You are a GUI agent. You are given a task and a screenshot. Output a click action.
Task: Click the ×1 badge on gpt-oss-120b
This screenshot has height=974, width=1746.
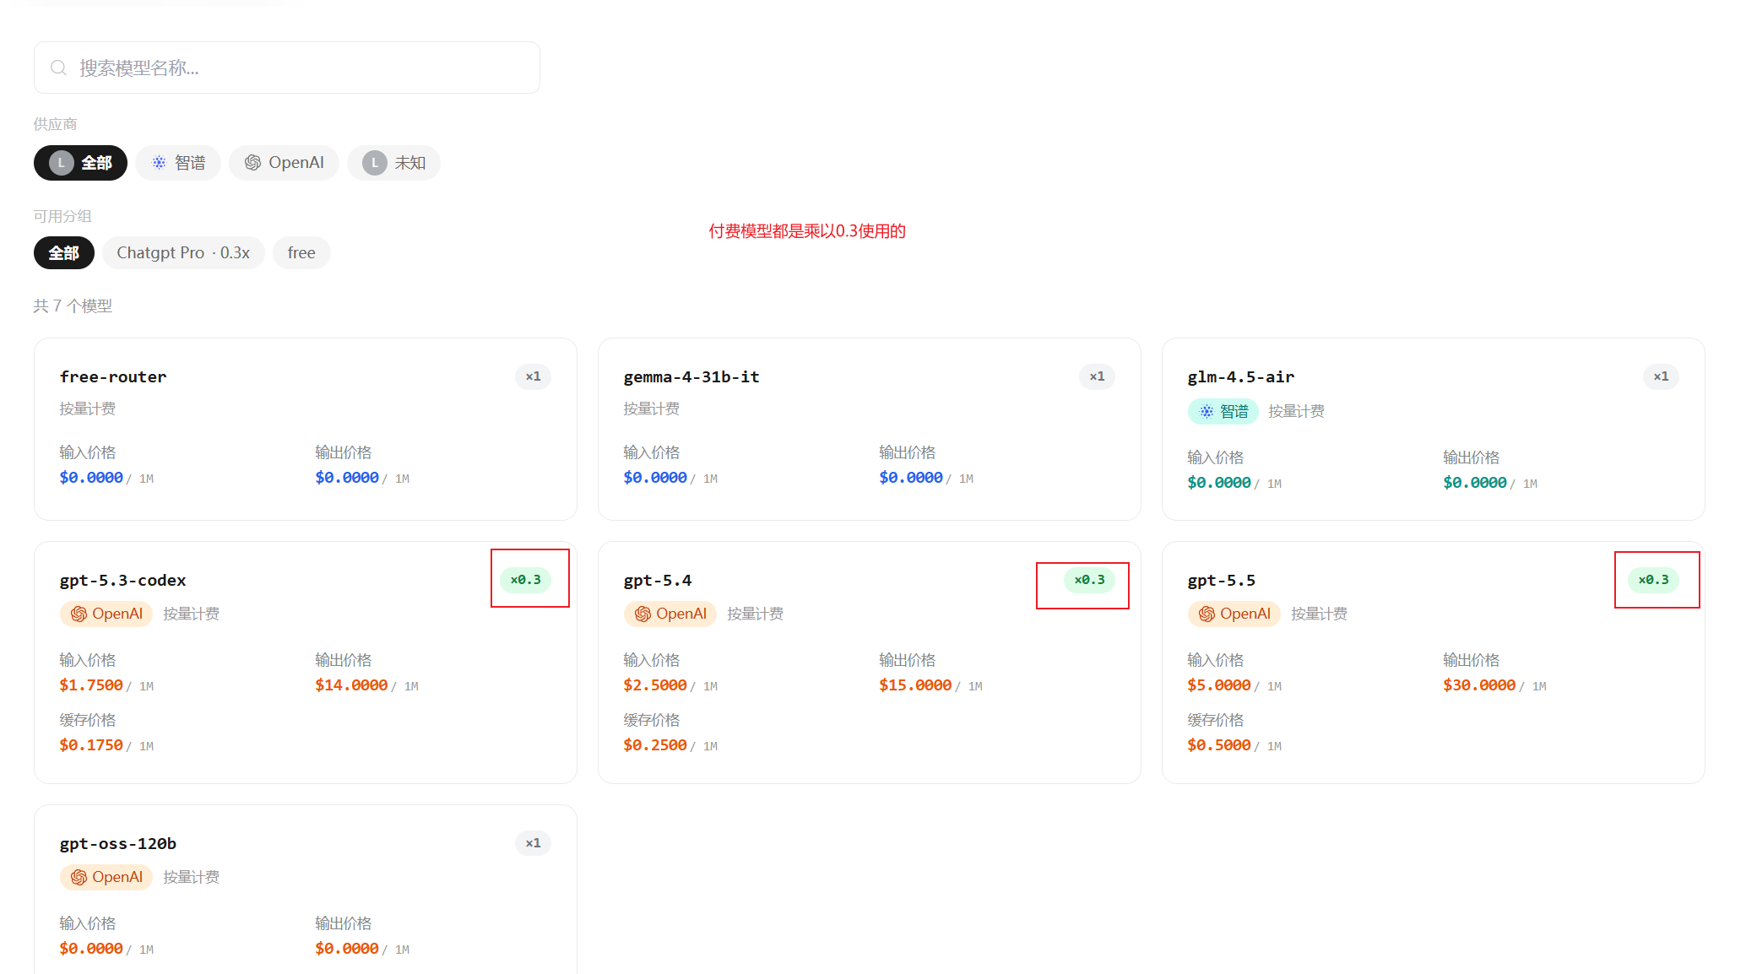533,843
